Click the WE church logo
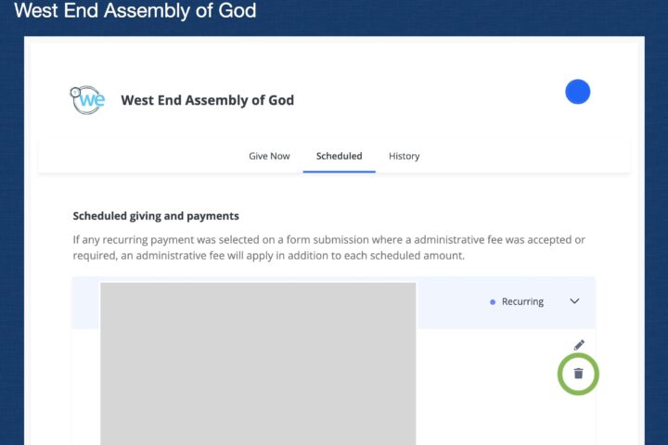Screen dimensions: 668x445 pyautogui.click(x=87, y=99)
